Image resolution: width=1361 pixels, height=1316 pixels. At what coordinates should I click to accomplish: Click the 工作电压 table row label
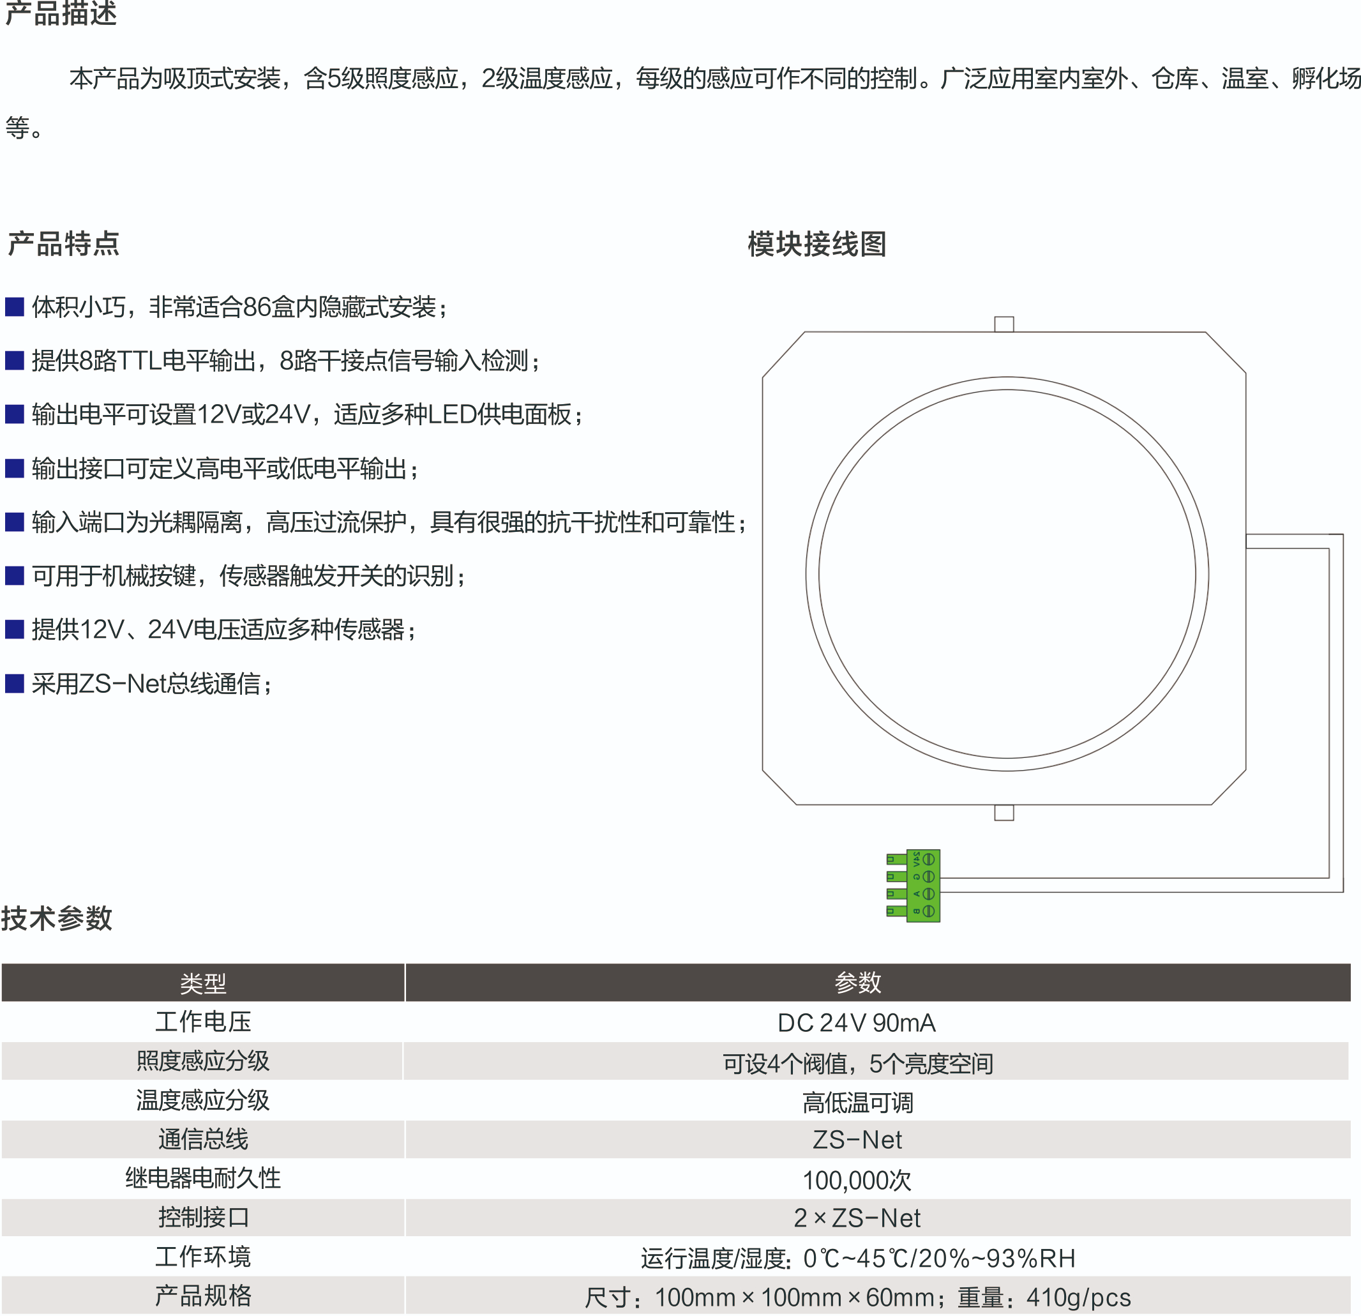tap(203, 1022)
